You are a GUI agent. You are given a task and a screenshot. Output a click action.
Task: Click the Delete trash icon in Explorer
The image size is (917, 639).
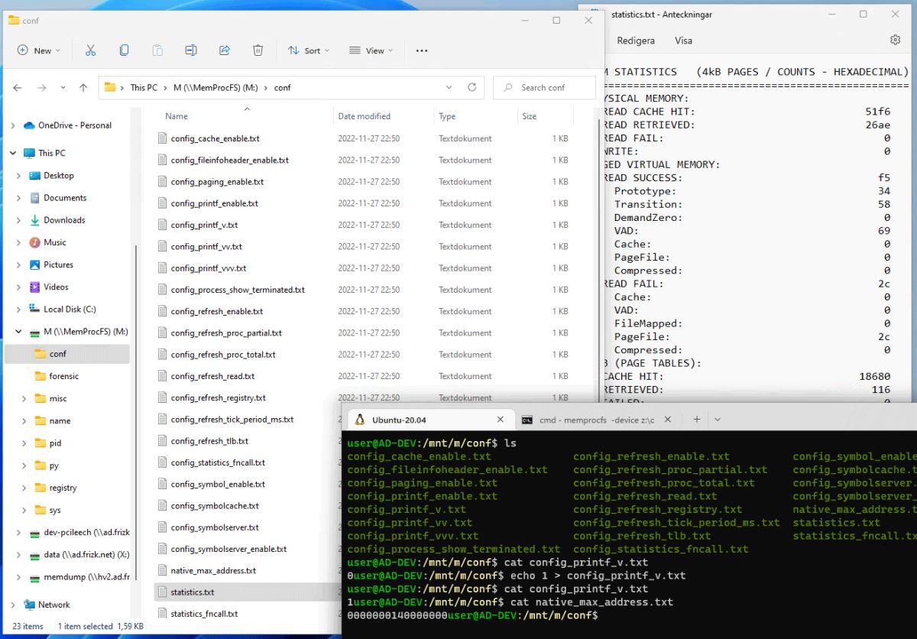pyautogui.click(x=258, y=50)
